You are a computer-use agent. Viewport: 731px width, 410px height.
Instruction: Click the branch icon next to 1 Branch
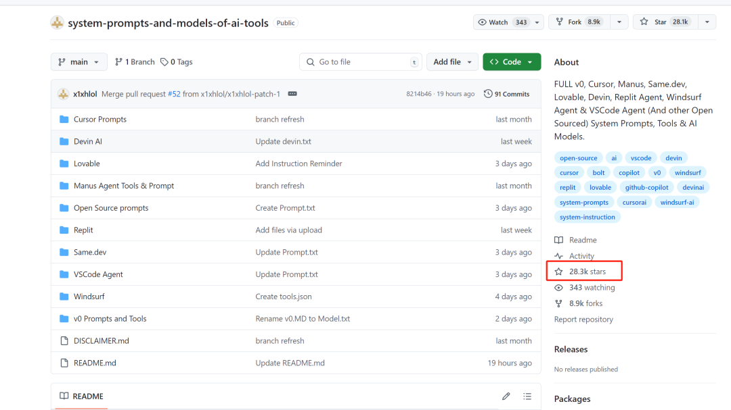tap(119, 62)
